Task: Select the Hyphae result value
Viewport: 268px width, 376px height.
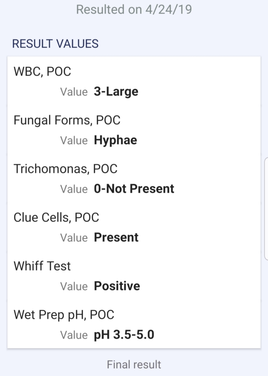Action: point(115,140)
